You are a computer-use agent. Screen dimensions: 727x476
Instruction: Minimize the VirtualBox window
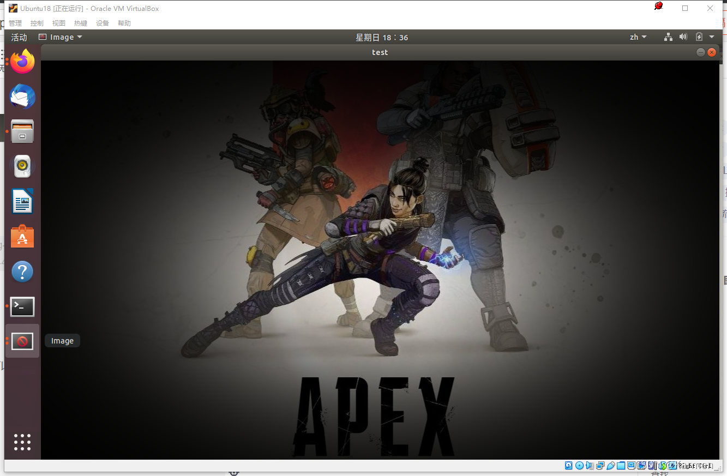click(x=660, y=8)
